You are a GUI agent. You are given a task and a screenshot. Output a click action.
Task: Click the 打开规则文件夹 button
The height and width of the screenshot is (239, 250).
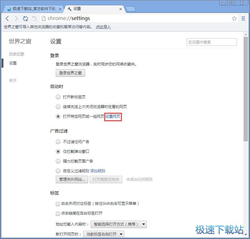[106, 179]
